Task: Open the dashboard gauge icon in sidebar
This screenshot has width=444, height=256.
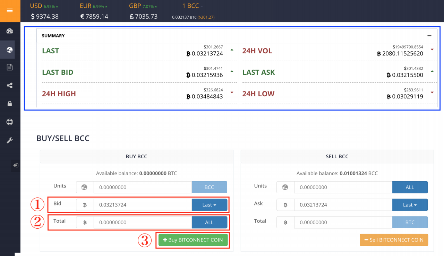Action: pyautogui.click(x=10, y=31)
